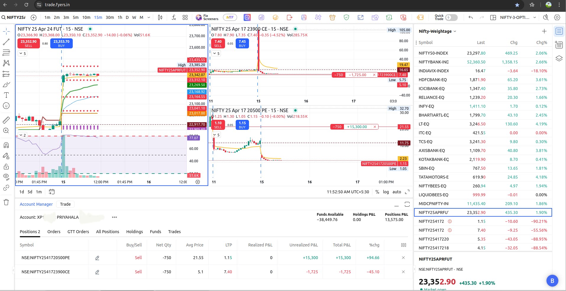Open the MTF button in toolbar

[230, 17]
